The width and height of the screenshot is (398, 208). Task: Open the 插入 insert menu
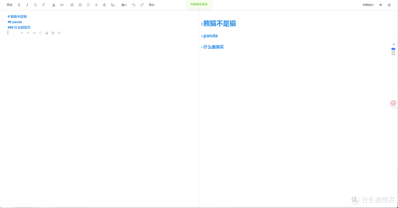coord(124,5)
